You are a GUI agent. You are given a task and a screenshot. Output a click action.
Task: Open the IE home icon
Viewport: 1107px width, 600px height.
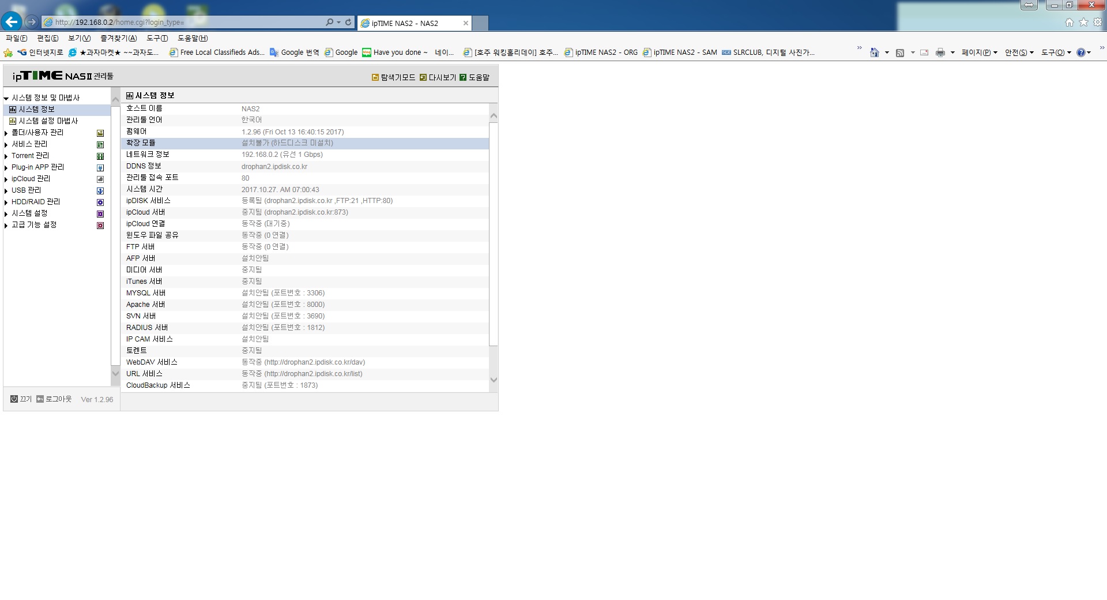(x=1070, y=22)
